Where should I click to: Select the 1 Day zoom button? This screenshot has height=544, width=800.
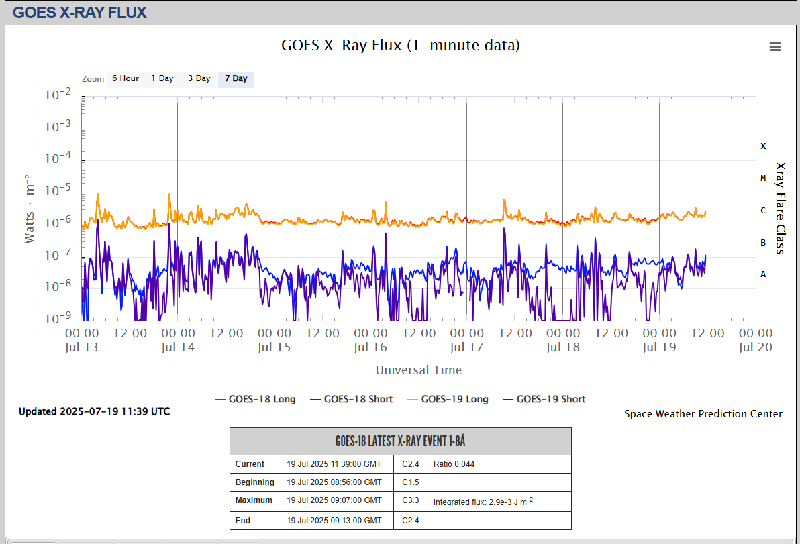[x=162, y=78]
